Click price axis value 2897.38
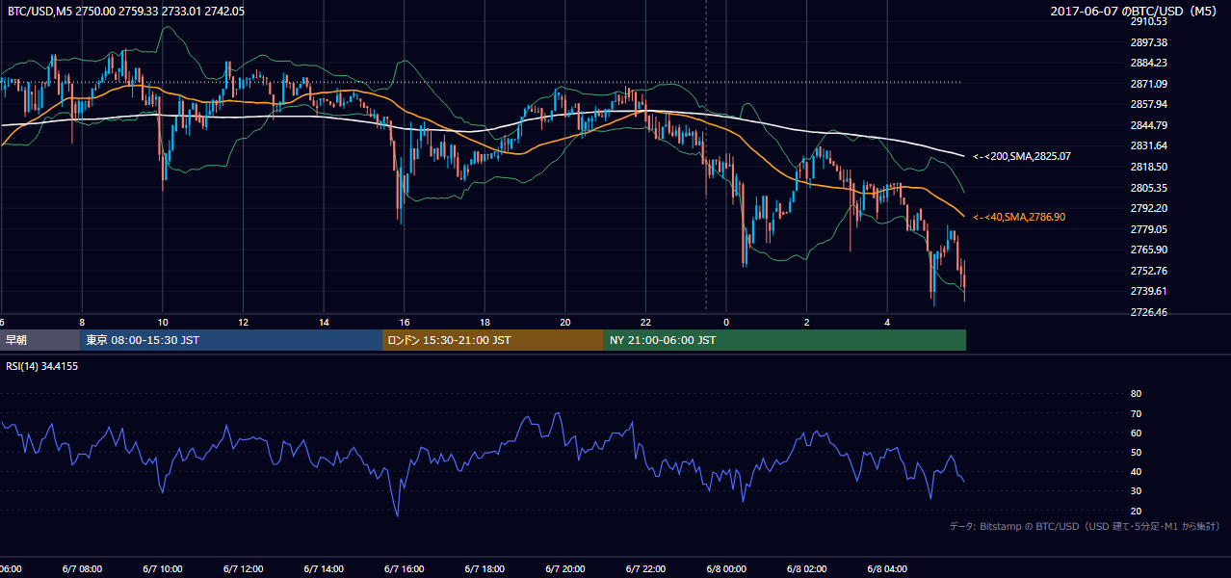1231x578 pixels. [x=1149, y=42]
